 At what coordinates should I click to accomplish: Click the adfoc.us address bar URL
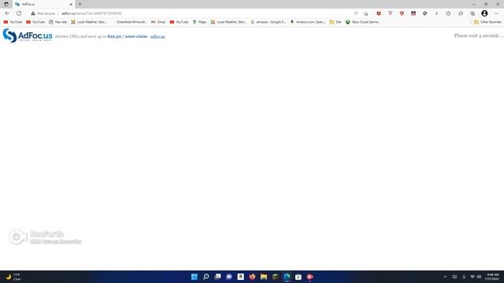click(91, 13)
